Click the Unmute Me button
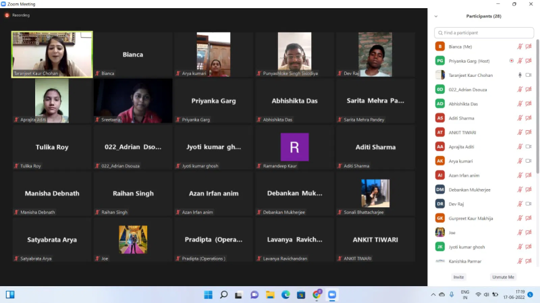Image resolution: width=540 pixels, height=303 pixels. pyautogui.click(x=503, y=277)
